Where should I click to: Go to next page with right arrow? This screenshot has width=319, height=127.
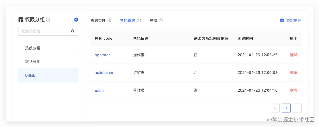coord(297,108)
